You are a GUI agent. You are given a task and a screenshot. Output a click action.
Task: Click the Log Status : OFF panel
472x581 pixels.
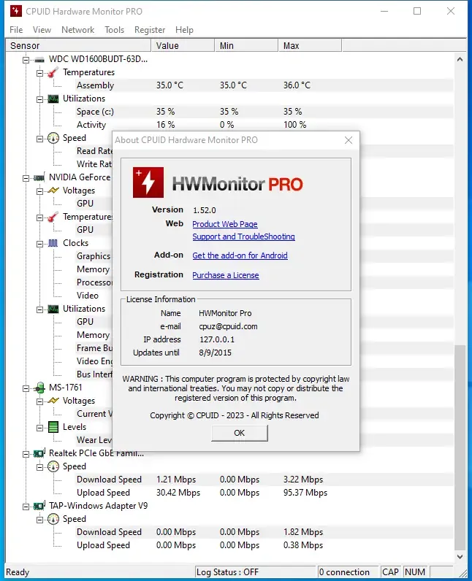tap(256, 572)
